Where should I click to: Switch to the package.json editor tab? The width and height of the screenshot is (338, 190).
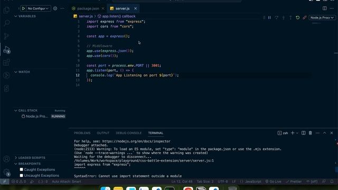[88, 8]
